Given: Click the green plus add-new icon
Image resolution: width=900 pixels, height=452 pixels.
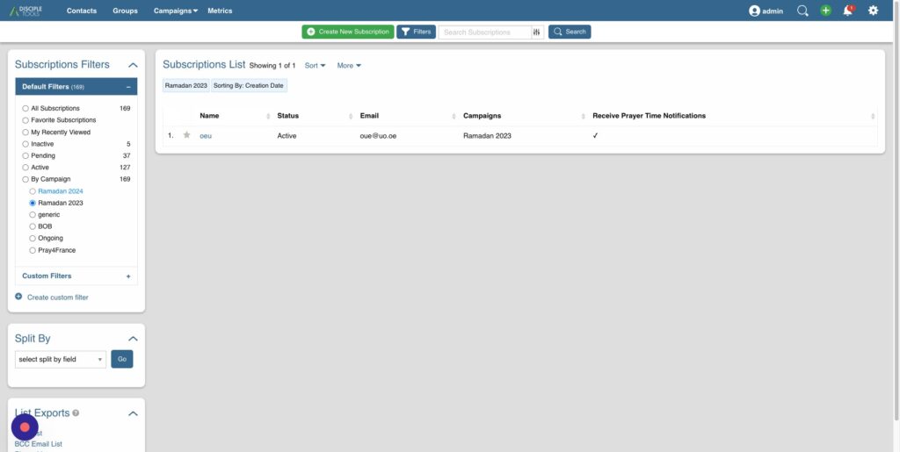Looking at the screenshot, I should [825, 11].
